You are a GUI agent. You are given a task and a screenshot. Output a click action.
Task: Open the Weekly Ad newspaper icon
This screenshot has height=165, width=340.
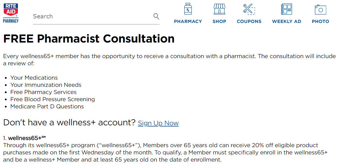pos(286,9)
